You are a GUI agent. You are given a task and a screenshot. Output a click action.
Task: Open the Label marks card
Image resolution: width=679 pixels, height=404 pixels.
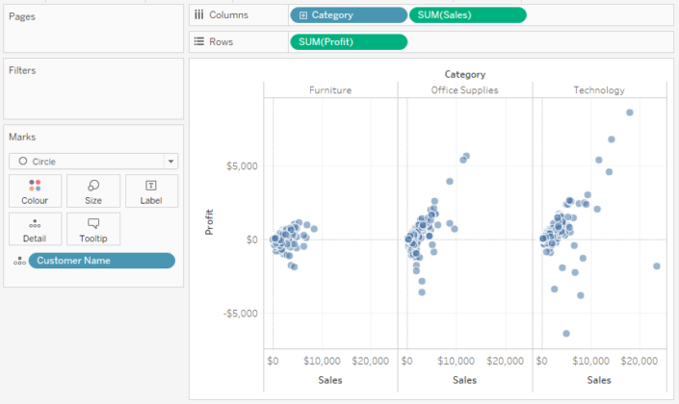(151, 191)
